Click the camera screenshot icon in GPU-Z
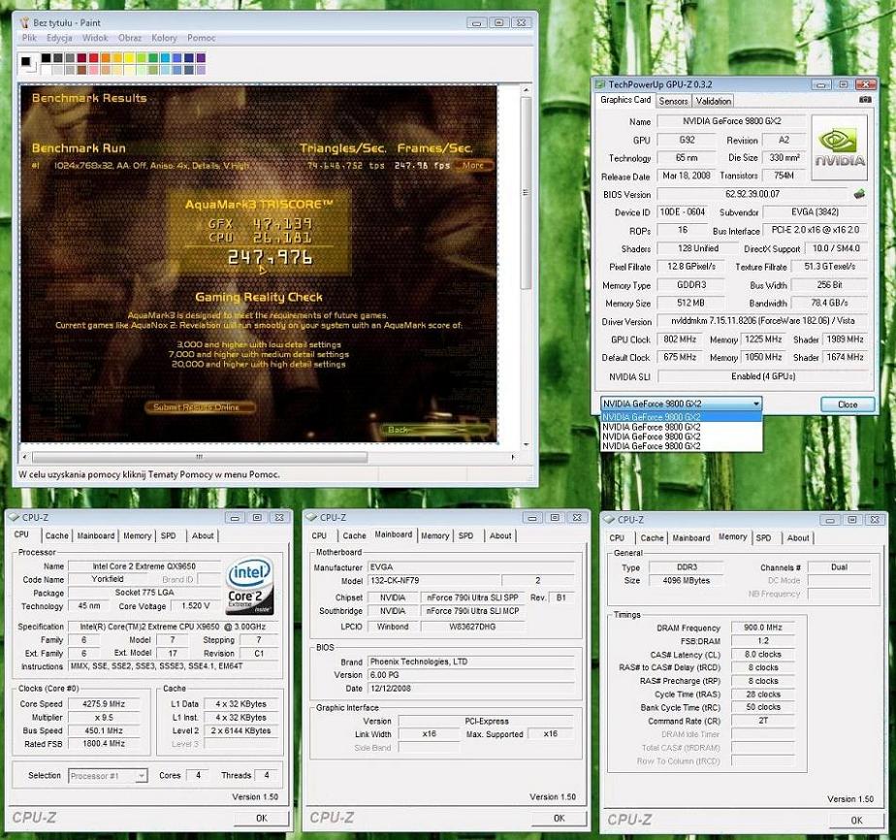Viewport: 896px width, 840px height. pos(865,100)
